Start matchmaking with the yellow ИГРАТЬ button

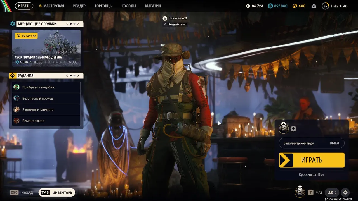click(x=312, y=160)
